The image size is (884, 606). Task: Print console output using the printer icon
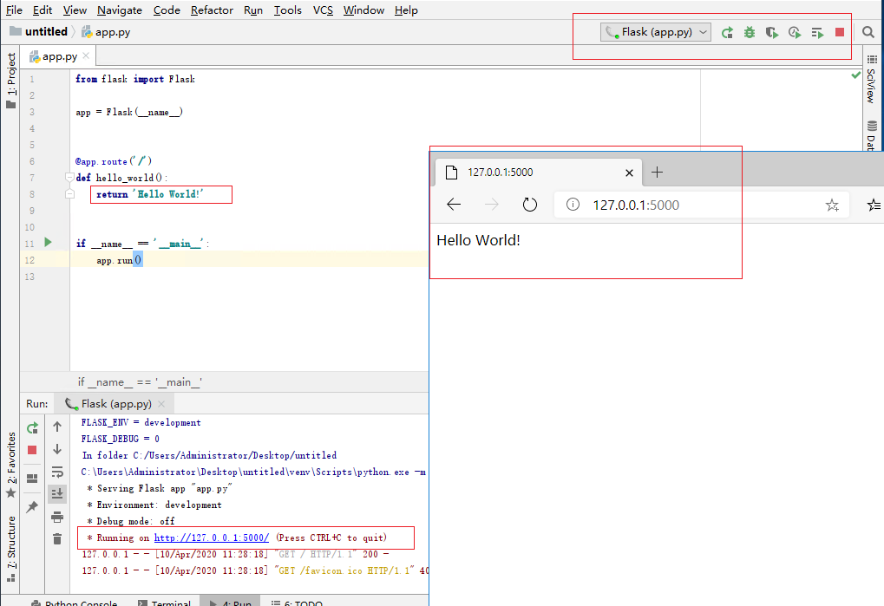pyautogui.click(x=57, y=517)
